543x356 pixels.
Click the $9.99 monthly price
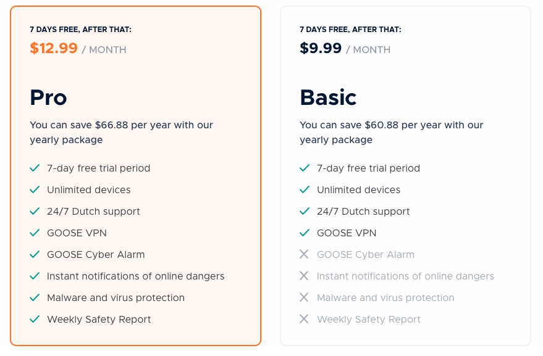coord(321,48)
